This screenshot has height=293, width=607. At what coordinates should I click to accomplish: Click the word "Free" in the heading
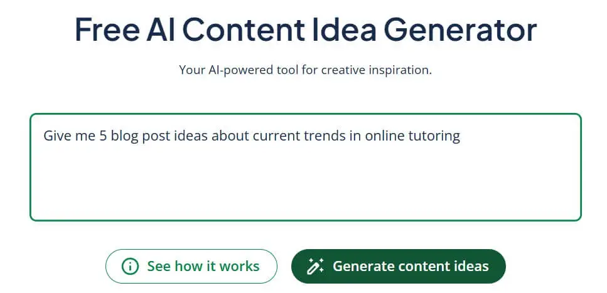pos(106,30)
